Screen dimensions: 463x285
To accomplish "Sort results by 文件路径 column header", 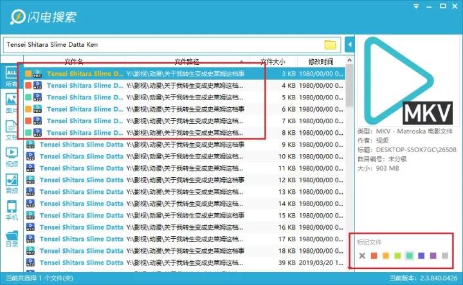I will point(187,62).
